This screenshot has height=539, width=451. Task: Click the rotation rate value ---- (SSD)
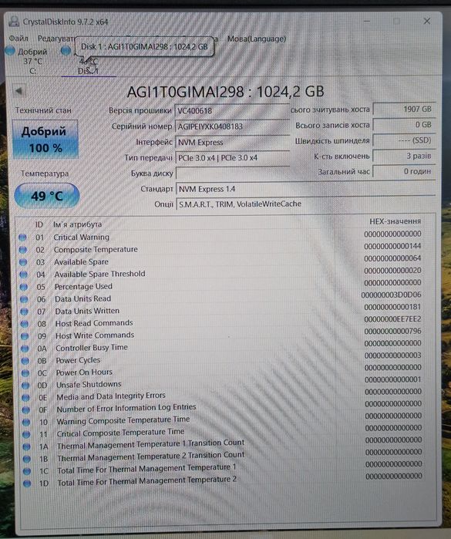(404, 140)
